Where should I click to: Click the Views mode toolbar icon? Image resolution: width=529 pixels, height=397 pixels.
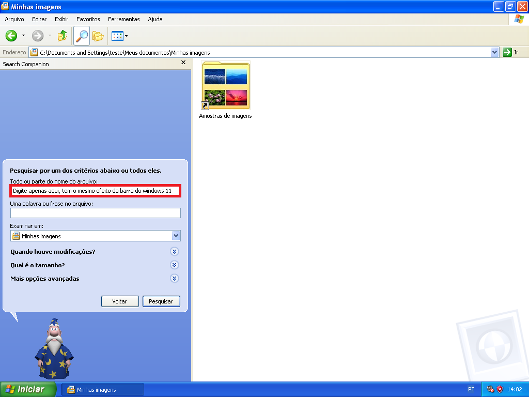(x=119, y=36)
